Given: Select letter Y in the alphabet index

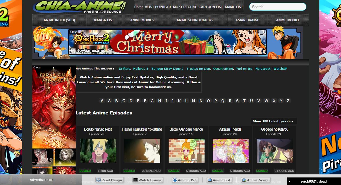Looking at the screenshot, I should click(281, 101).
